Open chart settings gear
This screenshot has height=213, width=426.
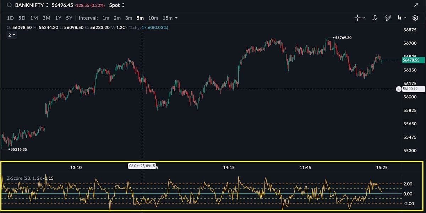click(x=415, y=18)
